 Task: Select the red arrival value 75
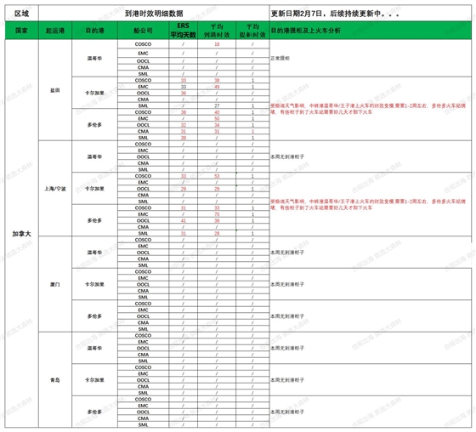click(x=217, y=214)
